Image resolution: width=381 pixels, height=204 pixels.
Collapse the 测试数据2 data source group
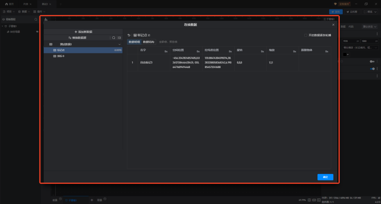click(119, 44)
